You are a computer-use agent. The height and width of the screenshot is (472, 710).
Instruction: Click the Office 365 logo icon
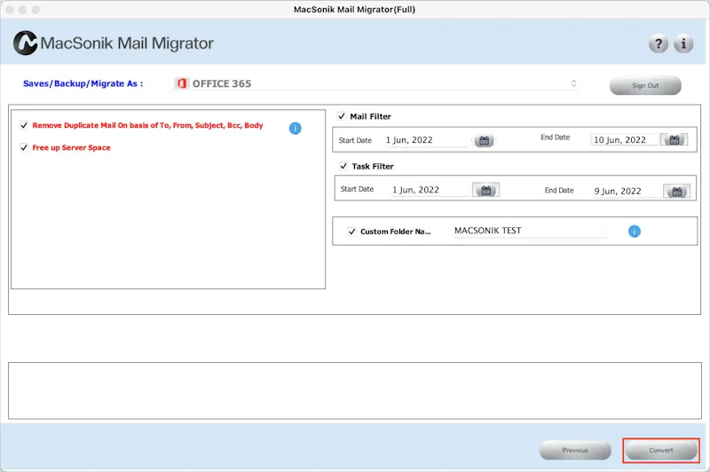(x=182, y=83)
